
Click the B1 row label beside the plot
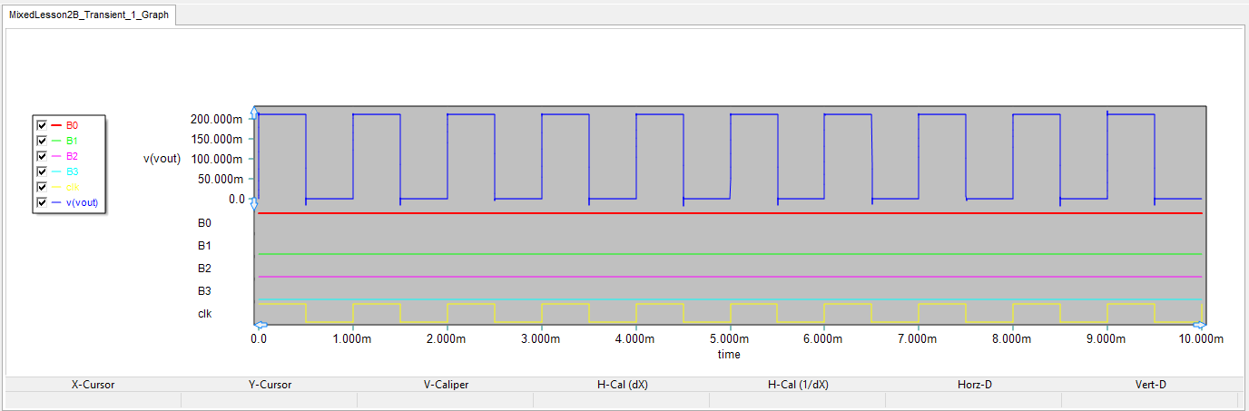[204, 245]
